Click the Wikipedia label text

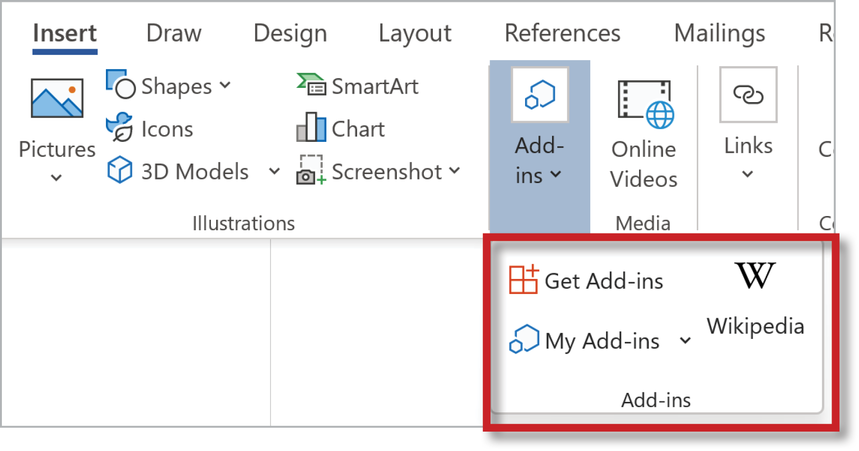tap(755, 326)
